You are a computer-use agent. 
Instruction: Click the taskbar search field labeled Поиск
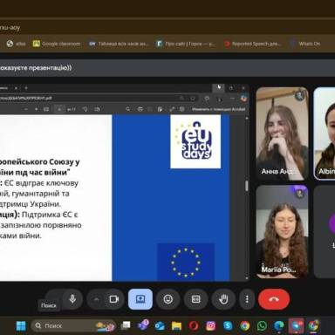pos(74,325)
